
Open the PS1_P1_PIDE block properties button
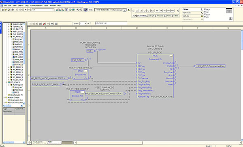[x=171, y=55]
